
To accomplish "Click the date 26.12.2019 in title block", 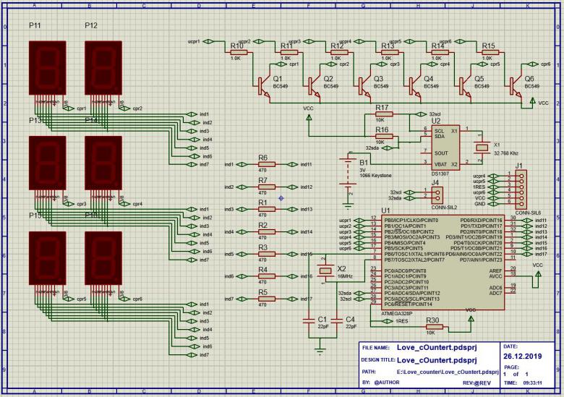I will (522, 357).
